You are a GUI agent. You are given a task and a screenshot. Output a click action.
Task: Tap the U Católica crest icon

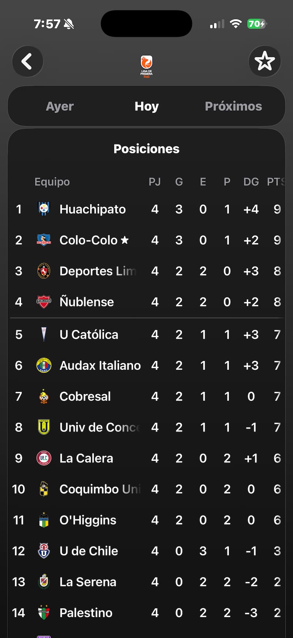pos(44,335)
